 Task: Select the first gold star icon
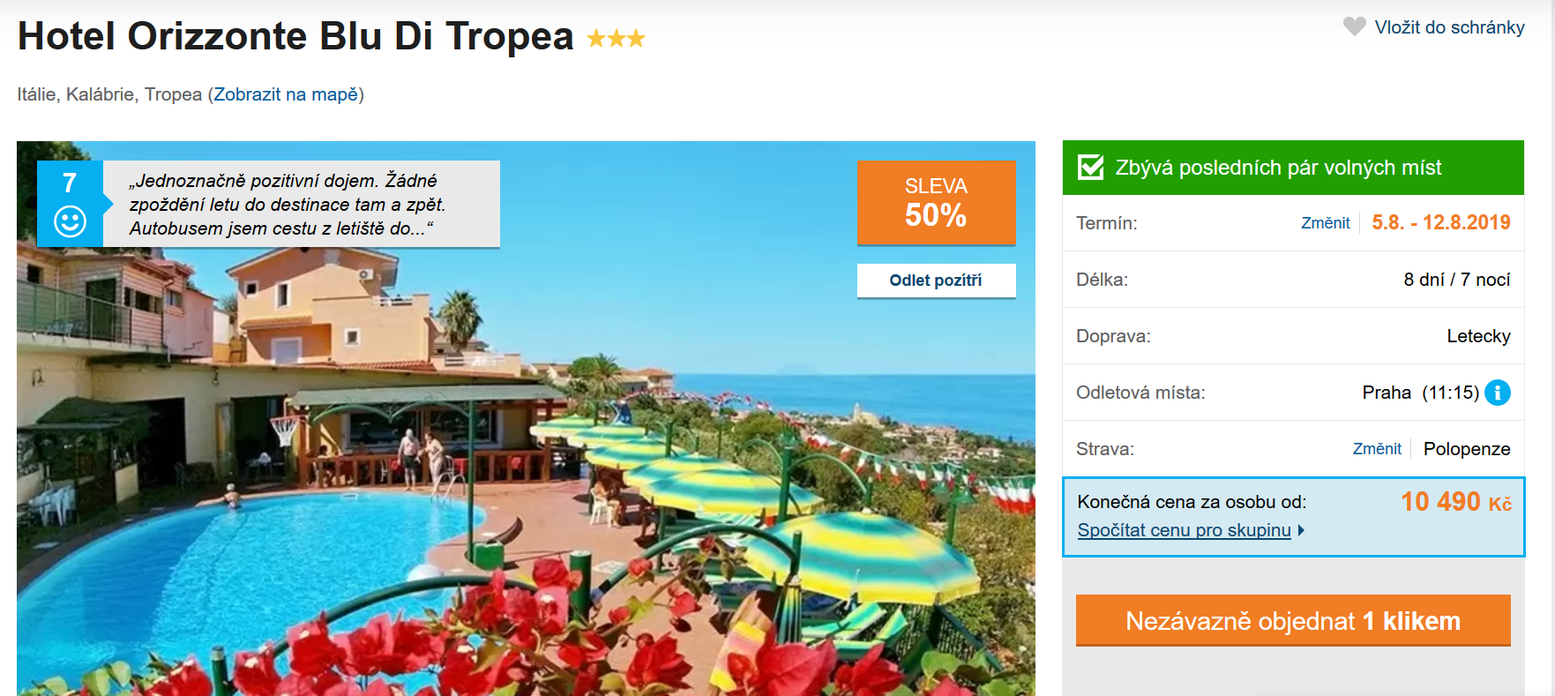pyautogui.click(x=598, y=37)
